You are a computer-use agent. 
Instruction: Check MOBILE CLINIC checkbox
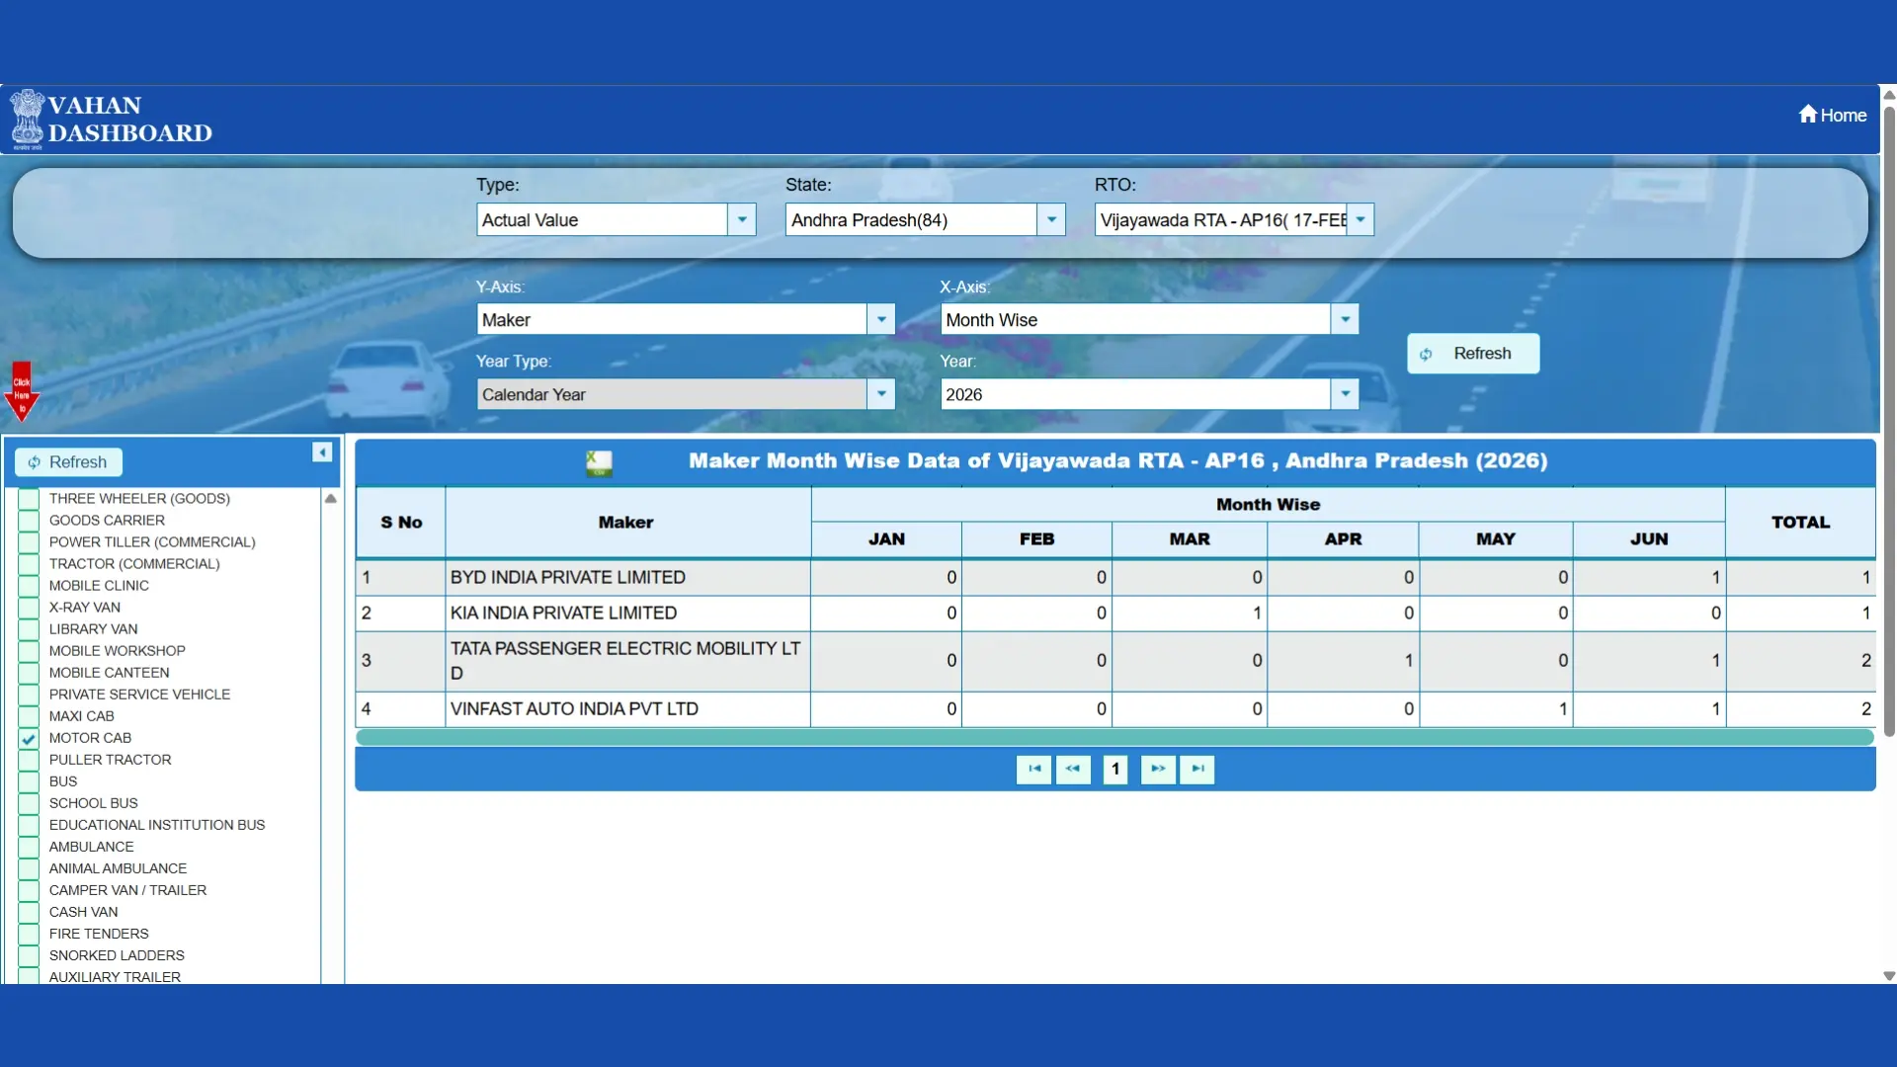(29, 586)
